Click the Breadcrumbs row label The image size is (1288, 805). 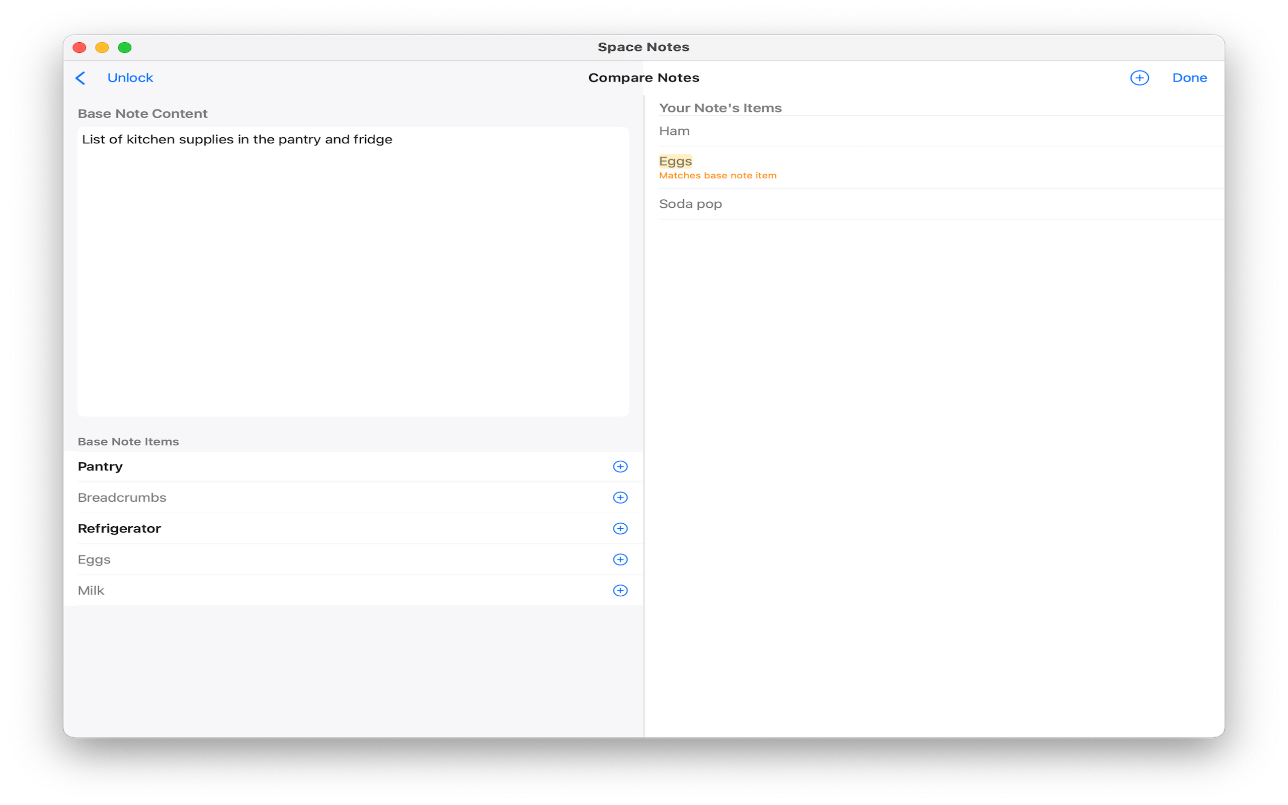pos(122,497)
